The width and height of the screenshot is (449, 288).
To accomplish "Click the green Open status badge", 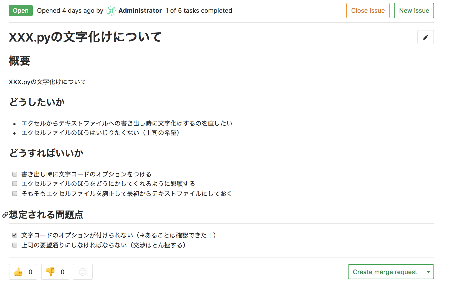I will [x=21, y=11].
